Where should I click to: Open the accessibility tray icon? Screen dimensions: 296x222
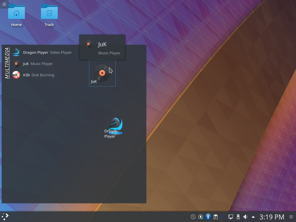point(208,217)
